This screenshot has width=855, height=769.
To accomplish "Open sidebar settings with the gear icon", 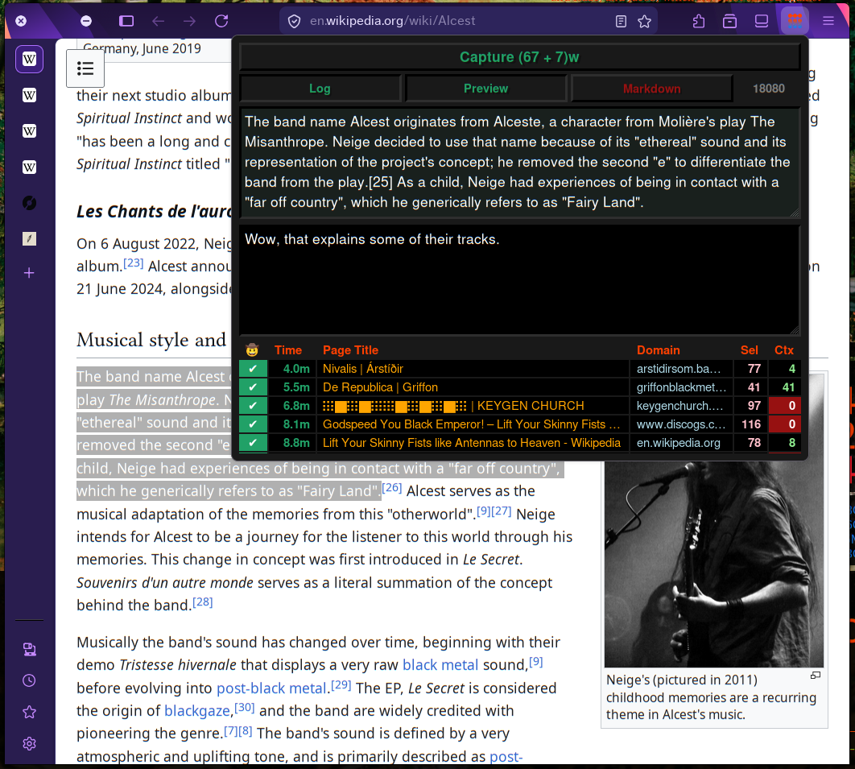I will click(x=29, y=743).
